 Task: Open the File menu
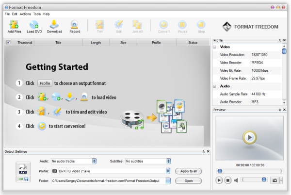tap(7, 14)
